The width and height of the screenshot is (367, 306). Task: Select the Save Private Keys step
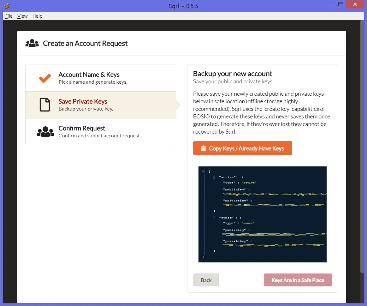coord(101,105)
